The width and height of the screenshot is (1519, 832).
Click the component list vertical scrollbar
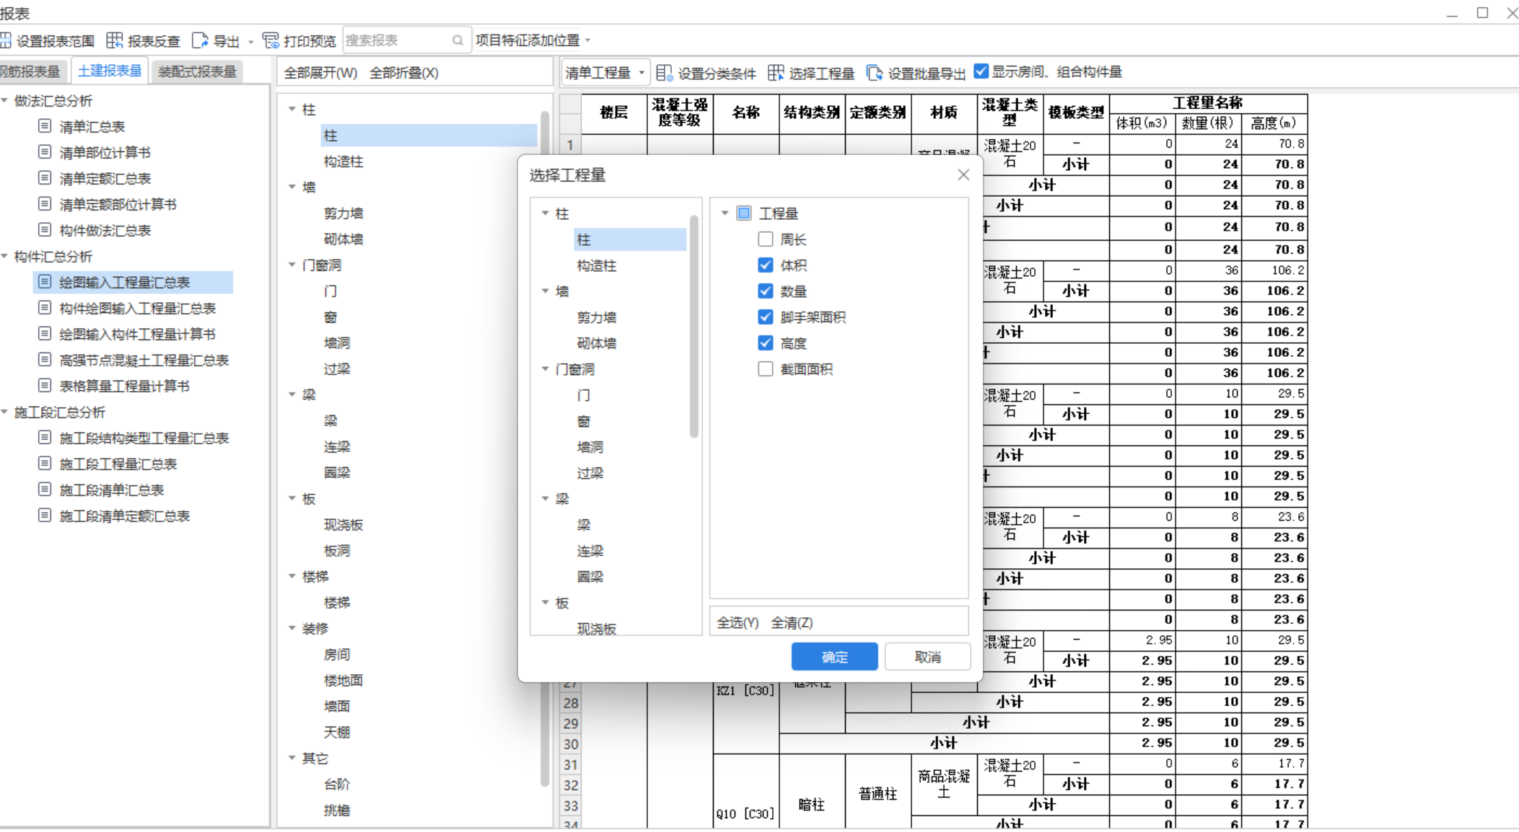pos(545,447)
